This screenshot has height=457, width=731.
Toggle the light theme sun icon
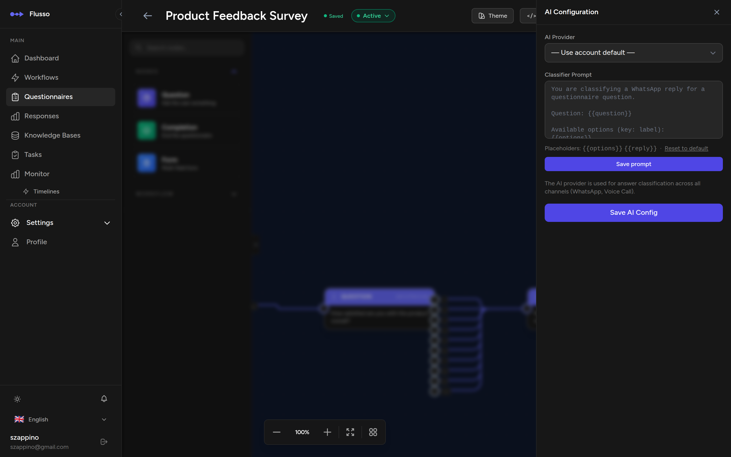[x=17, y=399]
